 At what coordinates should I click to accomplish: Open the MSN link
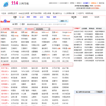[43, 32]
